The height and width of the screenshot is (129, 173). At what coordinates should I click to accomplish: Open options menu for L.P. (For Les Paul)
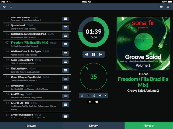tap(65, 105)
